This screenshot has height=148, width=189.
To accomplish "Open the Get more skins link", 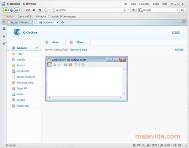I will 79,50.
